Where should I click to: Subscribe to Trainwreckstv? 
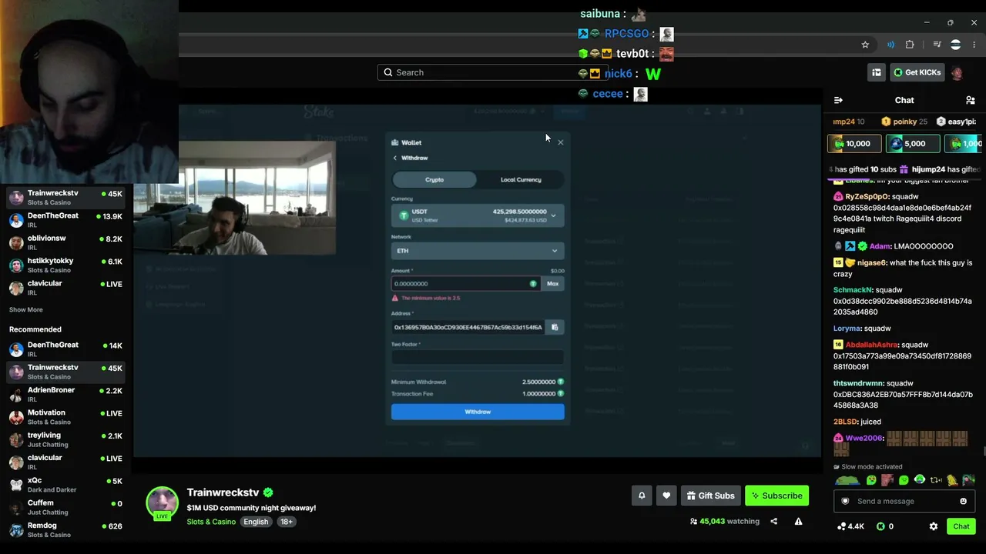pyautogui.click(x=776, y=496)
